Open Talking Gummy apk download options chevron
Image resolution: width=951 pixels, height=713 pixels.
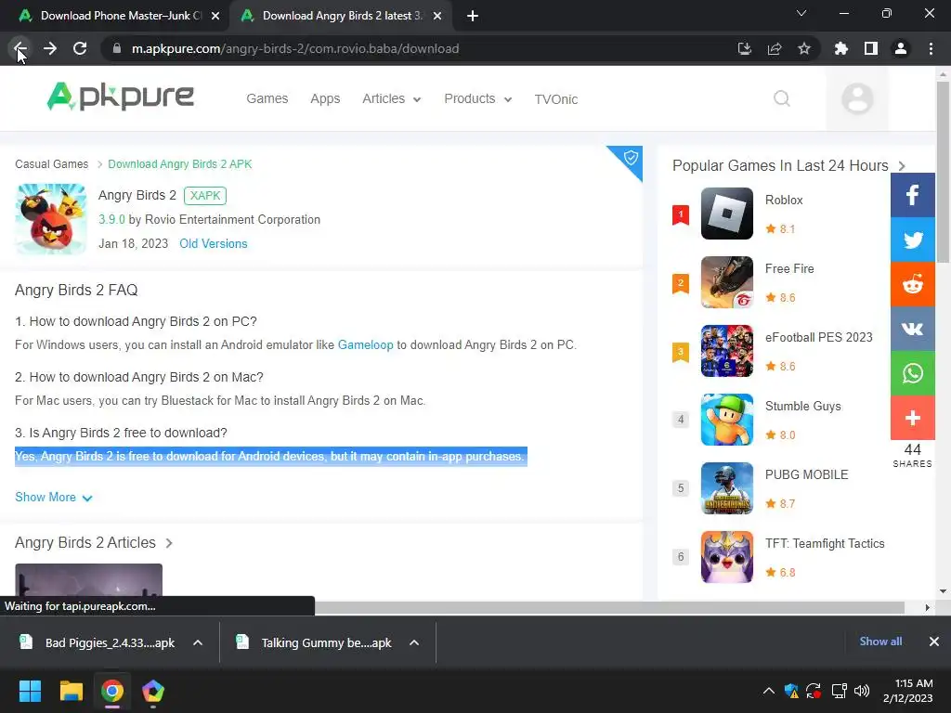click(414, 642)
